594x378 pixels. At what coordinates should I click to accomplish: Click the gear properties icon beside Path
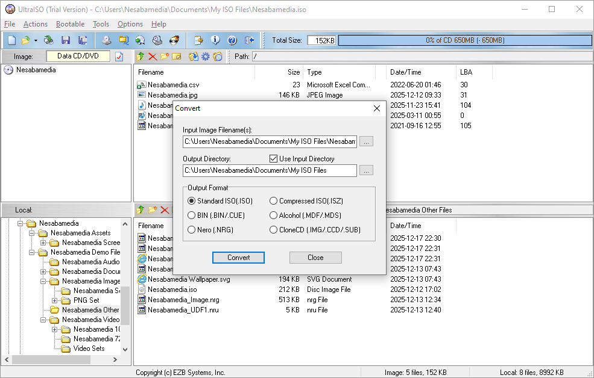pos(206,57)
